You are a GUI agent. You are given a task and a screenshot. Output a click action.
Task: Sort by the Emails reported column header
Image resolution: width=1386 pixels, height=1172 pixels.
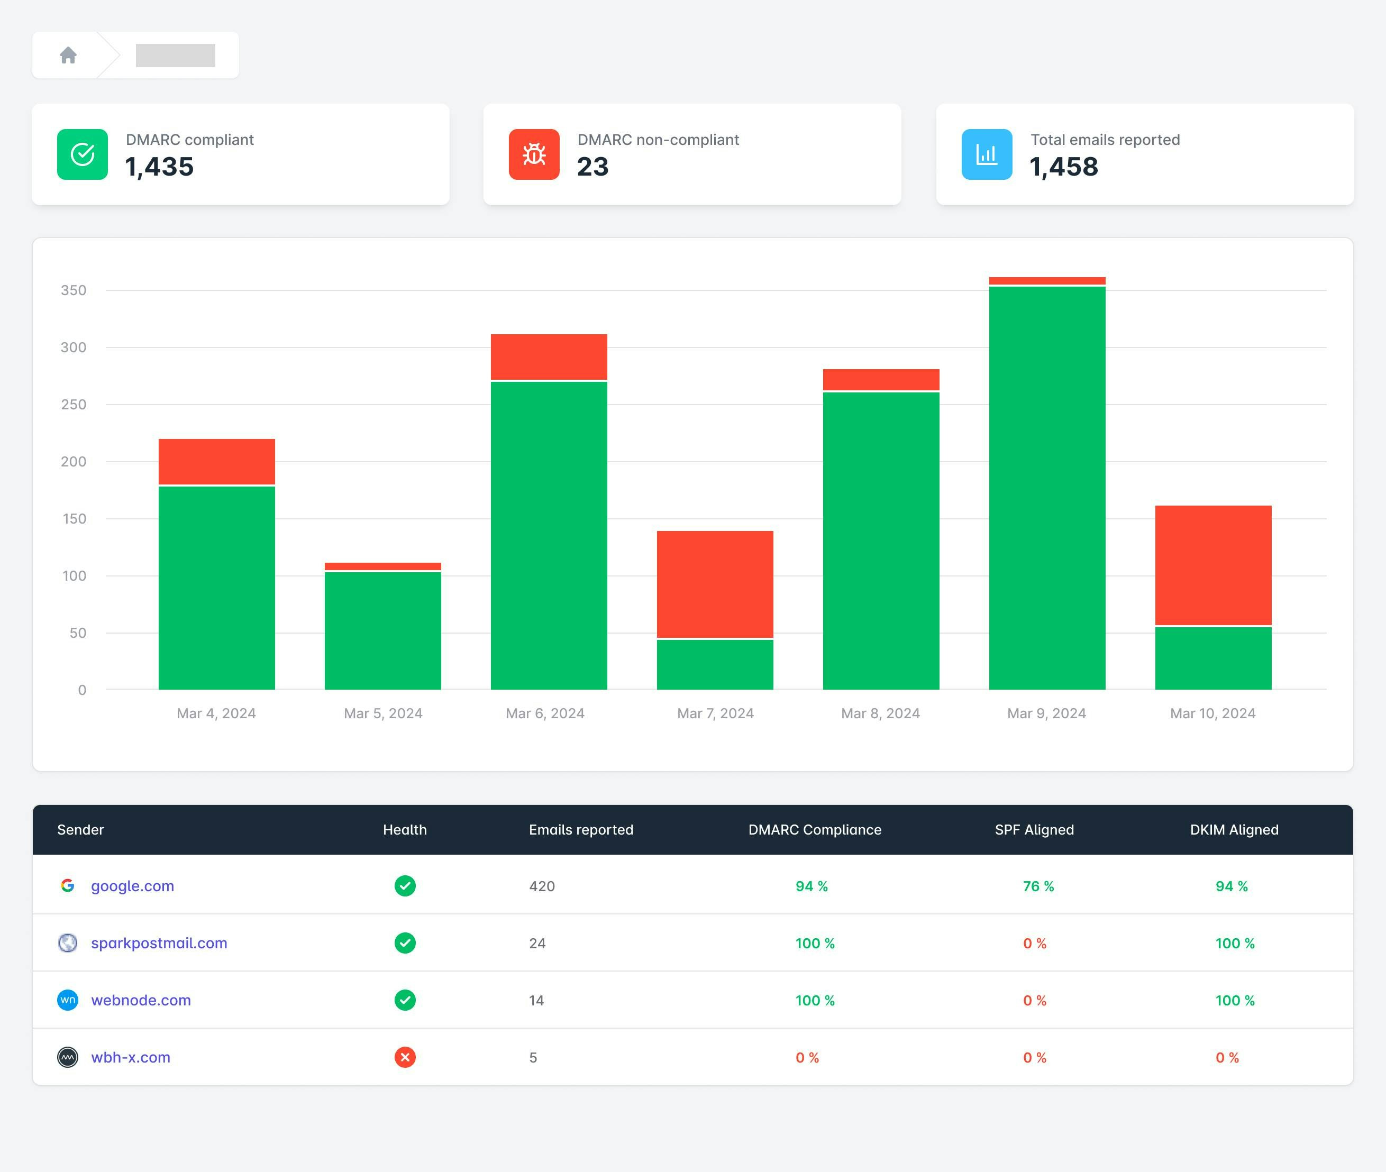[581, 830]
